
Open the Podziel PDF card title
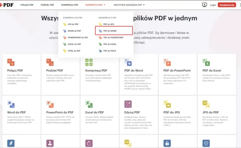click(55, 70)
